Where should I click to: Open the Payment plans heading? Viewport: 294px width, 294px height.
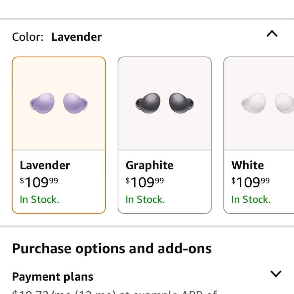[52, 277]
